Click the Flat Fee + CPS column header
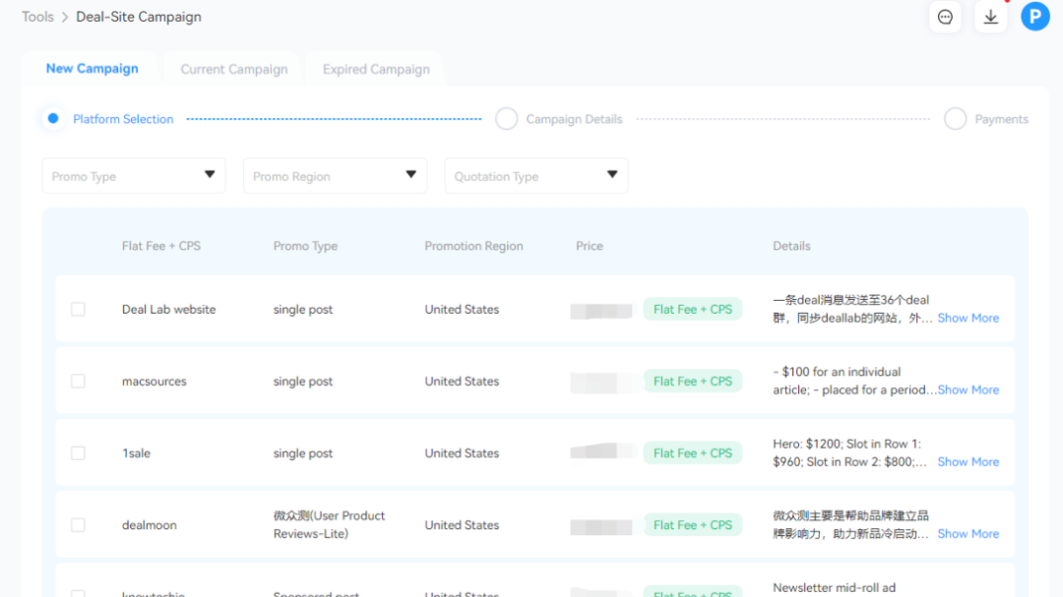 pyautogui.click(x=161, y=246)
